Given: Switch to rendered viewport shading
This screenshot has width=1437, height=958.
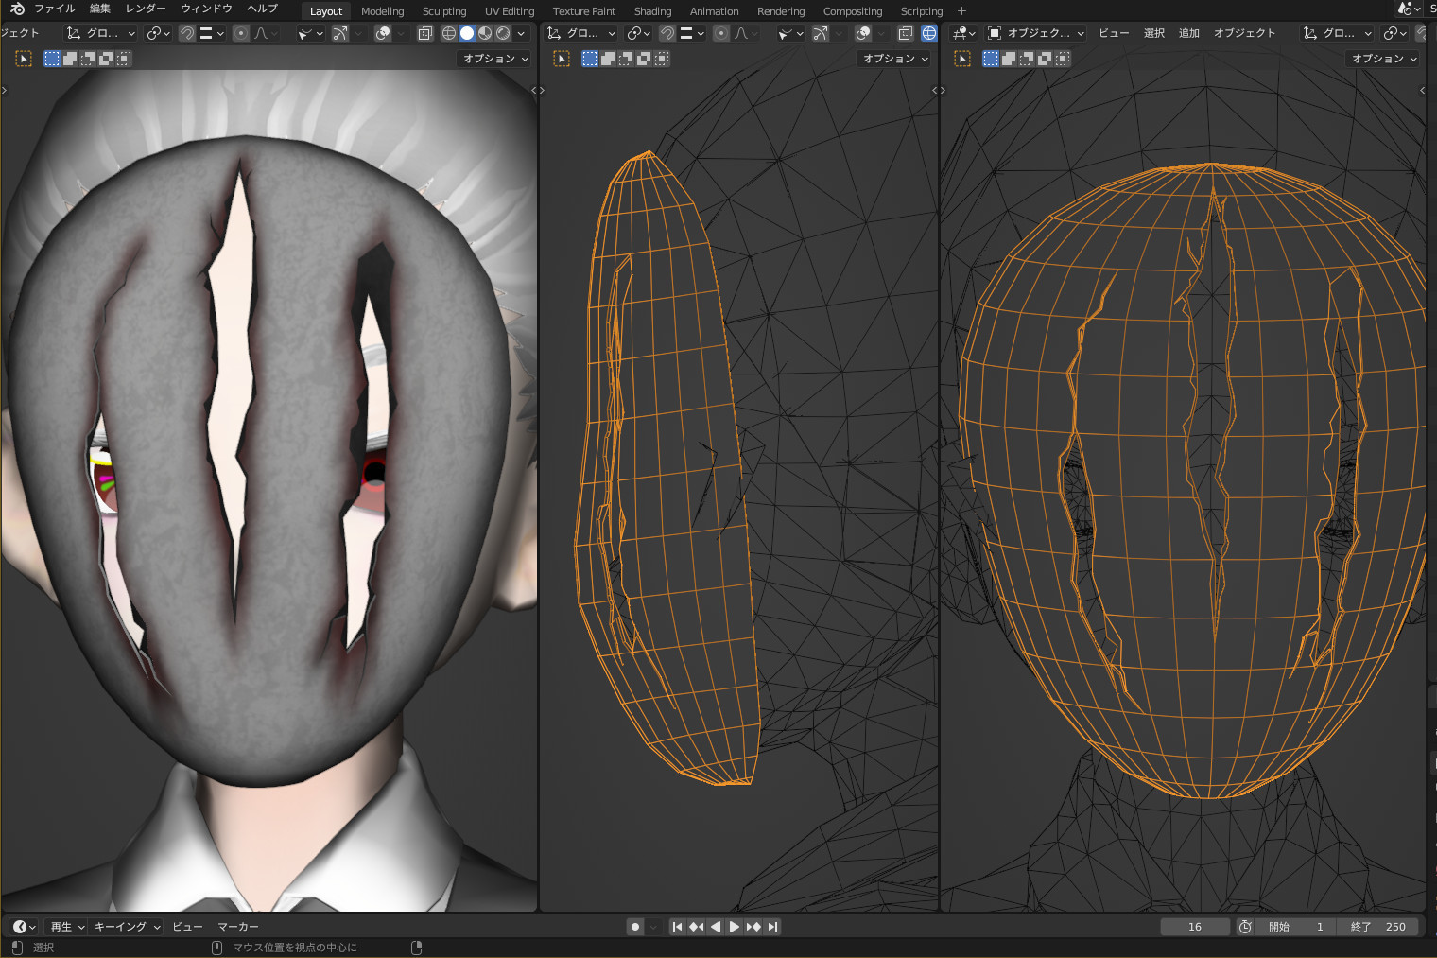Looking at the screenshot, I should click(501, 33).
